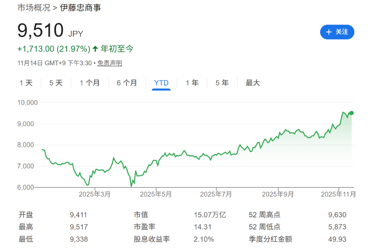Click the plus icon in follow button
375x250 pixels.
(328, 32)
